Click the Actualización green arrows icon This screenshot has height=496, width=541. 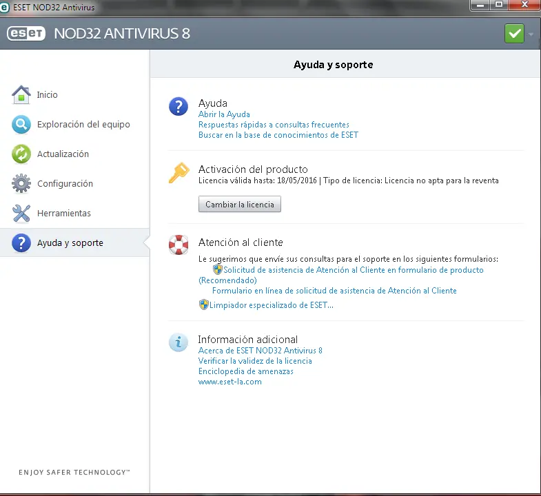click(x=21, y=154)
